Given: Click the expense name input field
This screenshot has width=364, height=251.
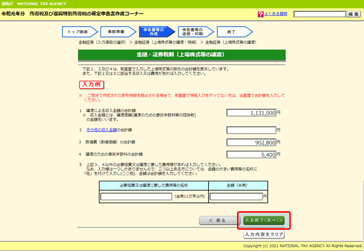Looking at the screenshot, I should [136, 196].
